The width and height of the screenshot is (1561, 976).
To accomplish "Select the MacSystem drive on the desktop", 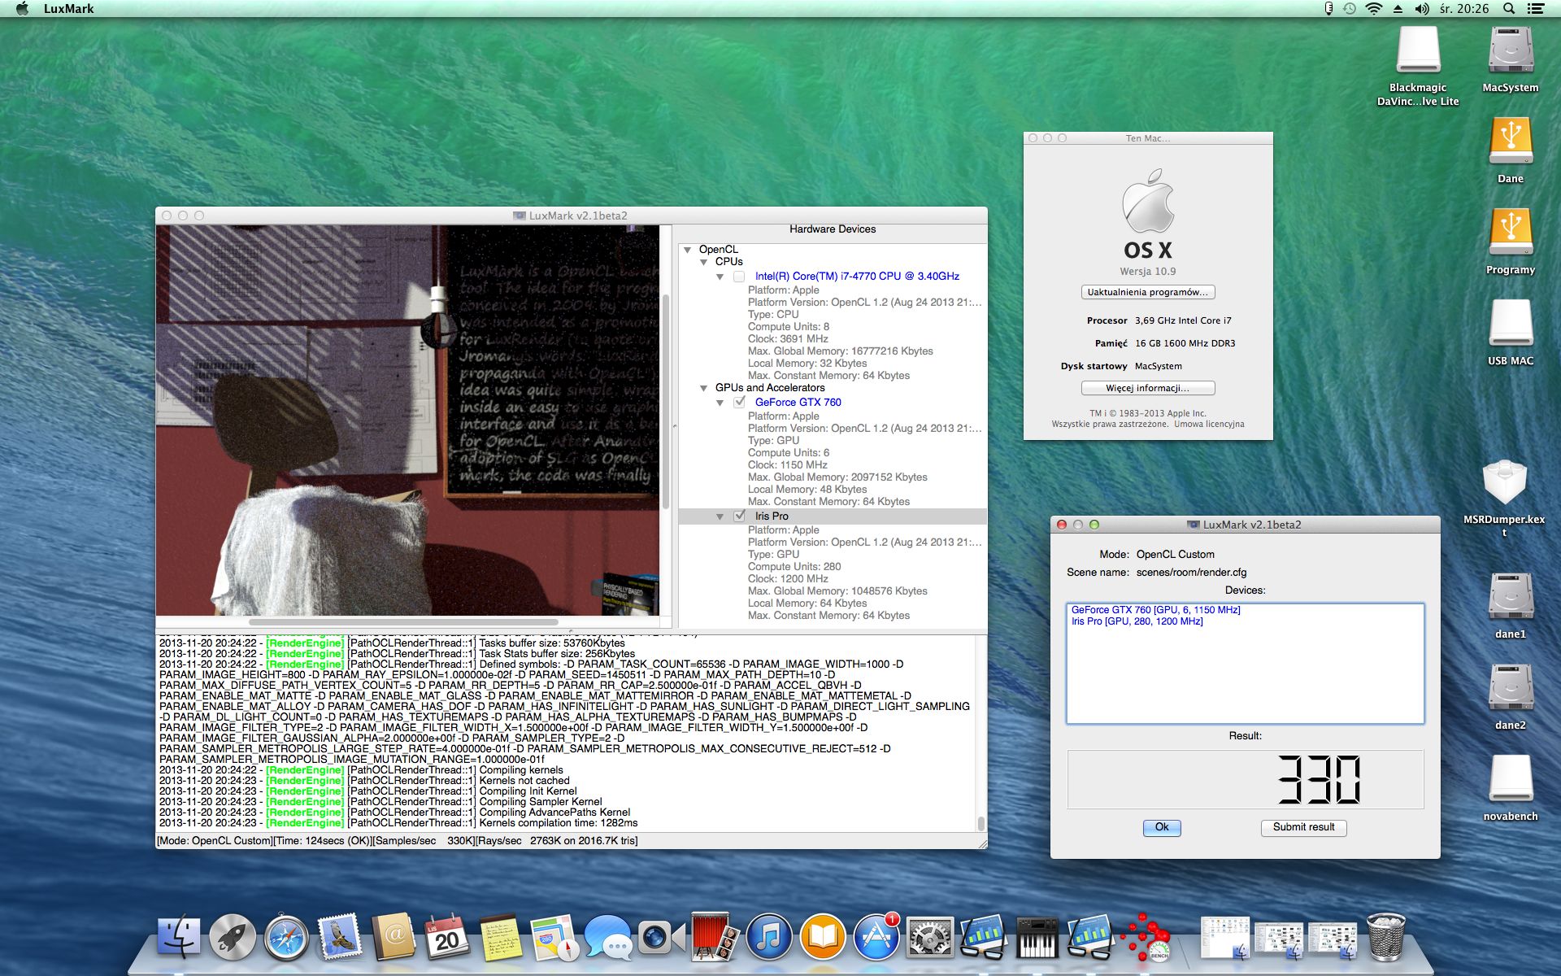I will click(1511, 59).
